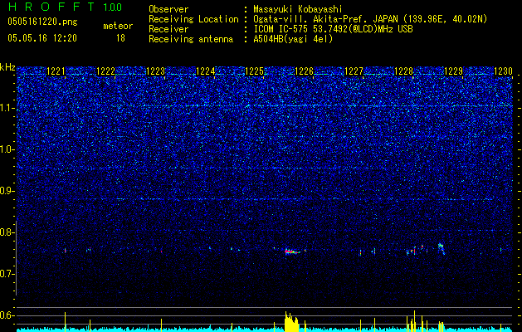The image size is (522, 332).
Task: Click the 1224 time marker
Action: 206,71
